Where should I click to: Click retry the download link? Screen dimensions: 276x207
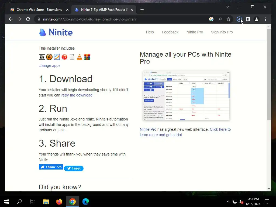[x=77, y=95]
